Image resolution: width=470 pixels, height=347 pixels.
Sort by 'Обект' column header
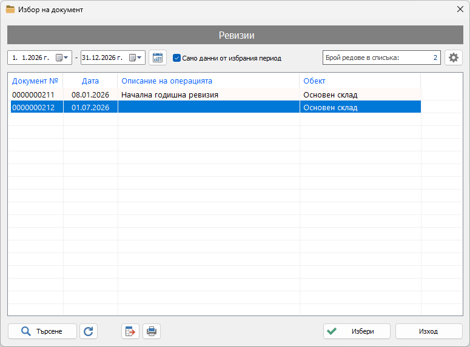coord(360,81)
